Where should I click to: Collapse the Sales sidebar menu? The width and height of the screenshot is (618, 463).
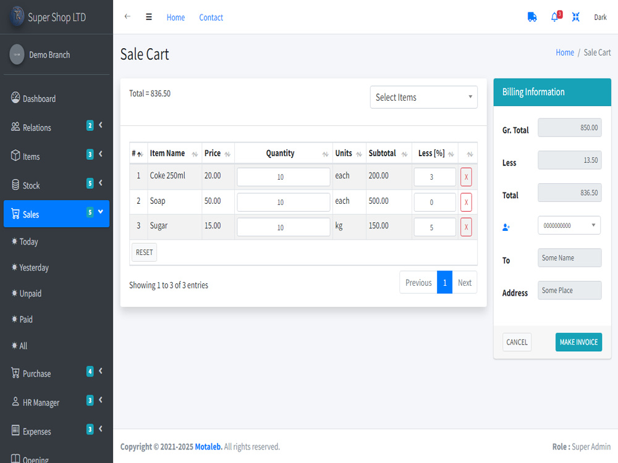point(56,214)
